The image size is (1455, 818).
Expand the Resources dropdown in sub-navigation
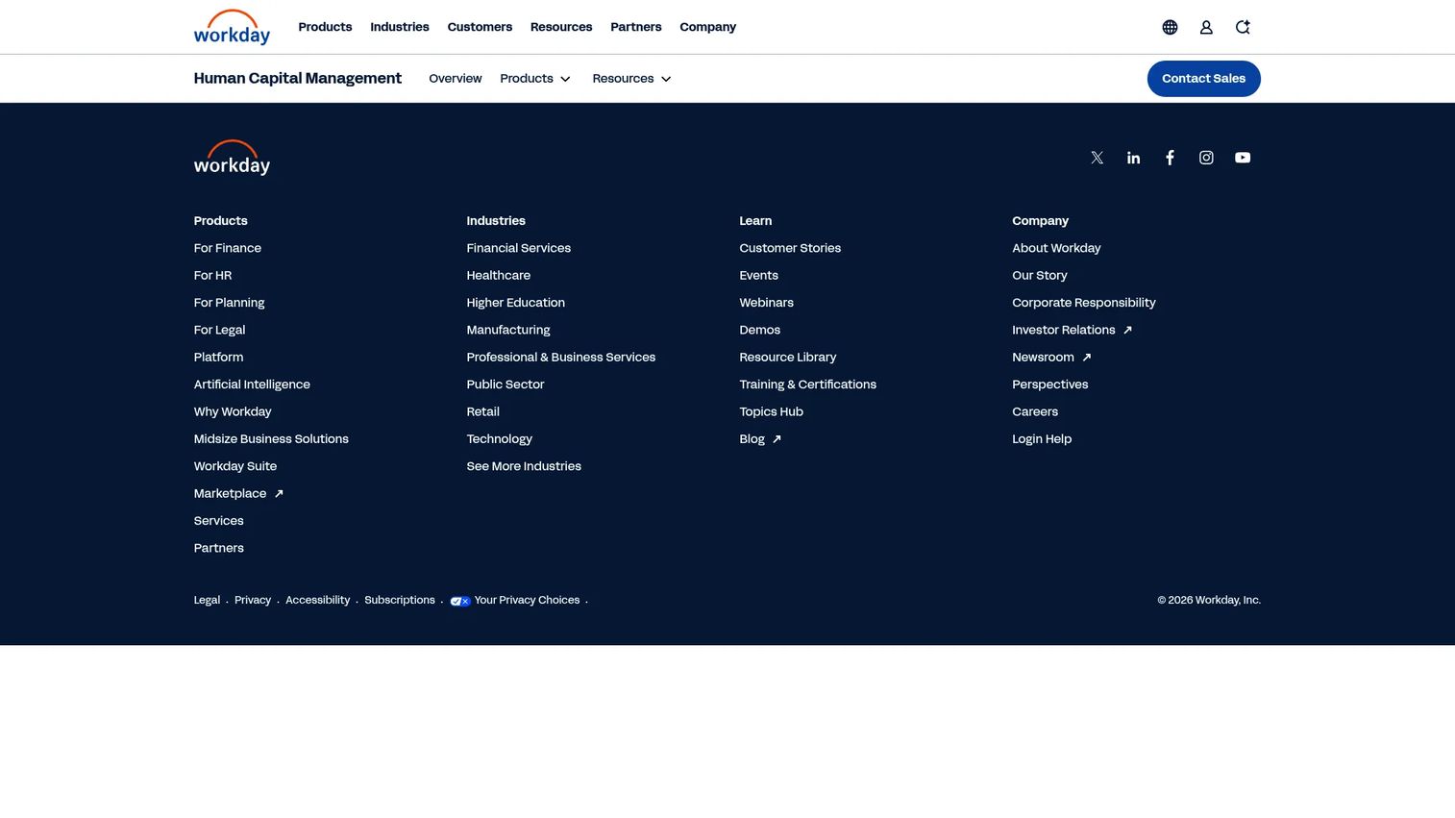[x=631, y=79]
